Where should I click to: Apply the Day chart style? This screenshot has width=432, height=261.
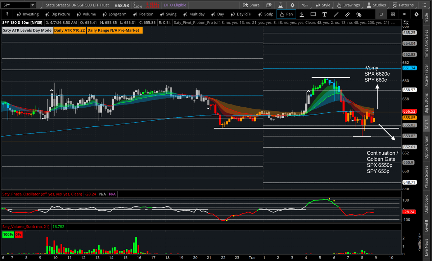click(217, 14)
